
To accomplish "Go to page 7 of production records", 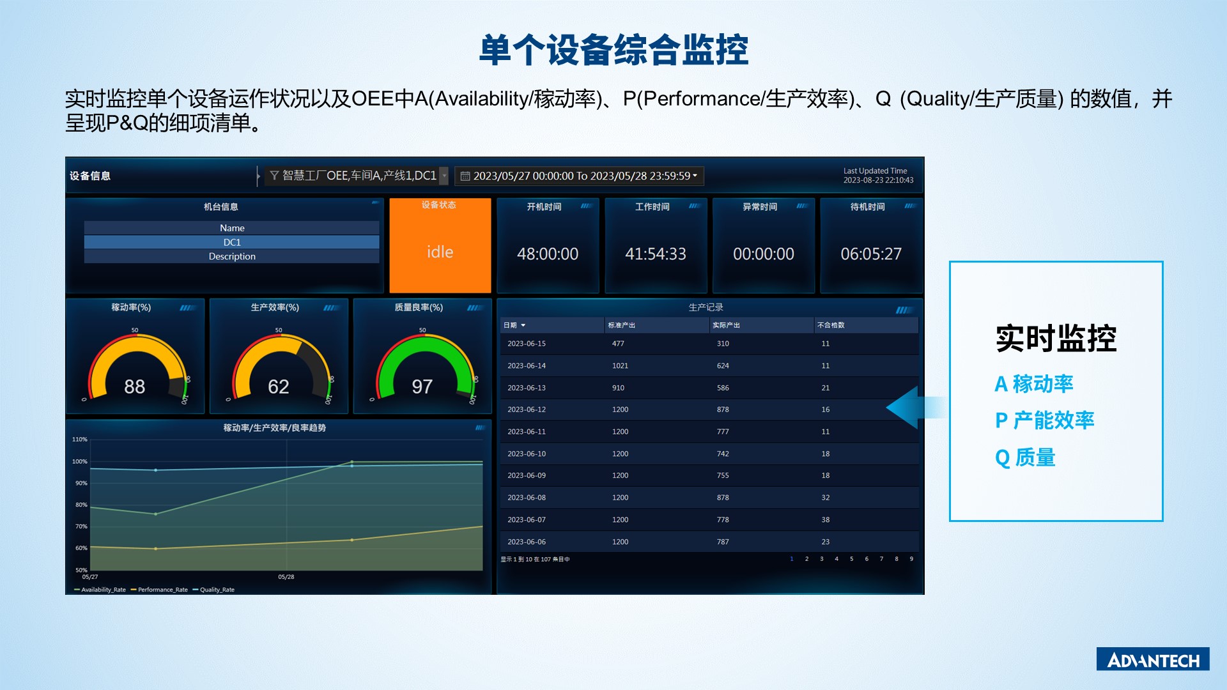I will [x=881, y=559].
